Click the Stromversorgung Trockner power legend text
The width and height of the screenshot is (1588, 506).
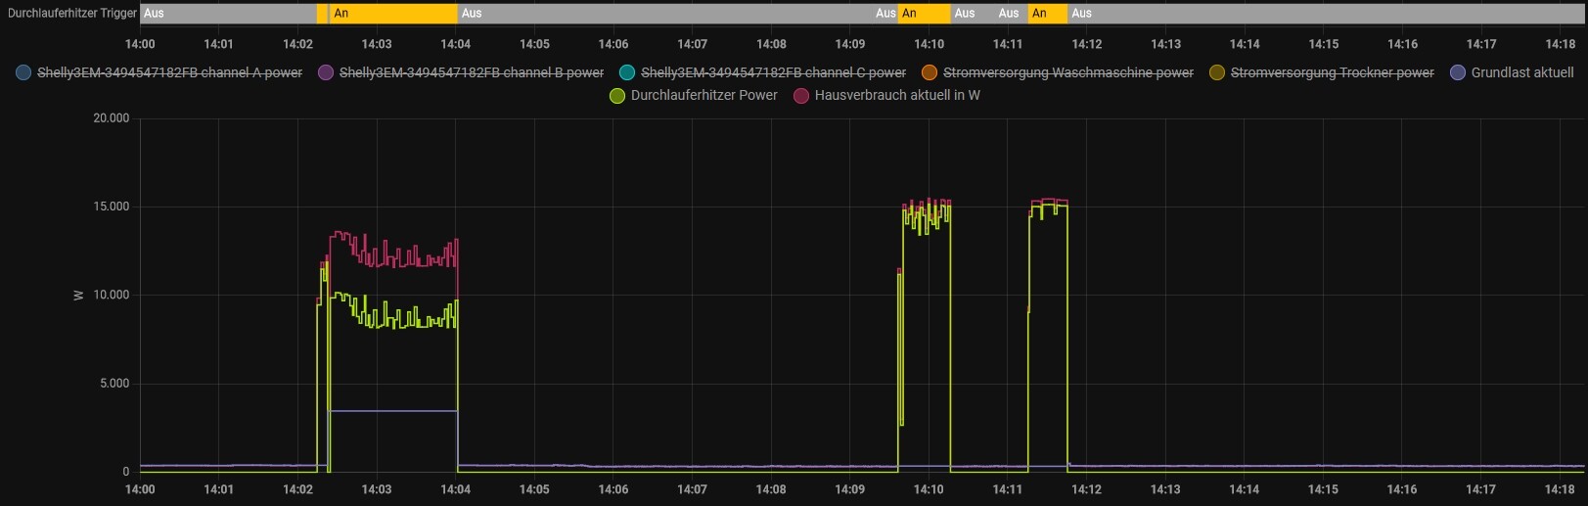click(1332, 72)
